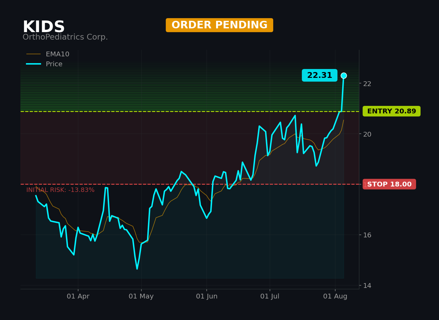Select the 01 Apr date axis label
The height and width of the screenshot is (320, 439).
click(78, 296)
